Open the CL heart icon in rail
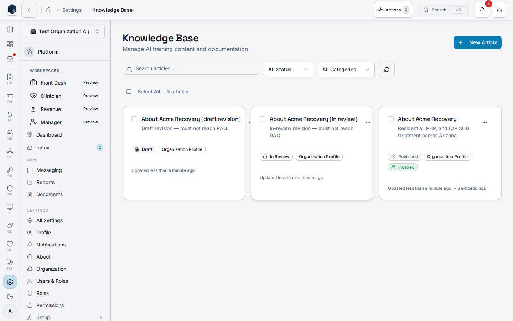 [x=10, y=245]
